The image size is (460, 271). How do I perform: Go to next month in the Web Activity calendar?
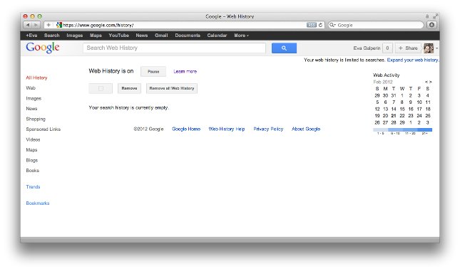430,82
